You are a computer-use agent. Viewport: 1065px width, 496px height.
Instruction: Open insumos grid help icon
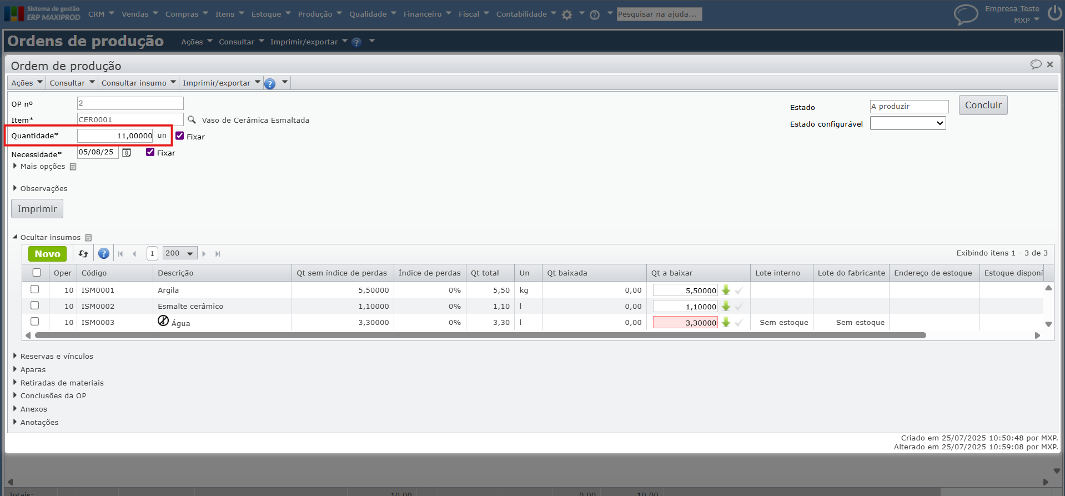pos(104,254)
